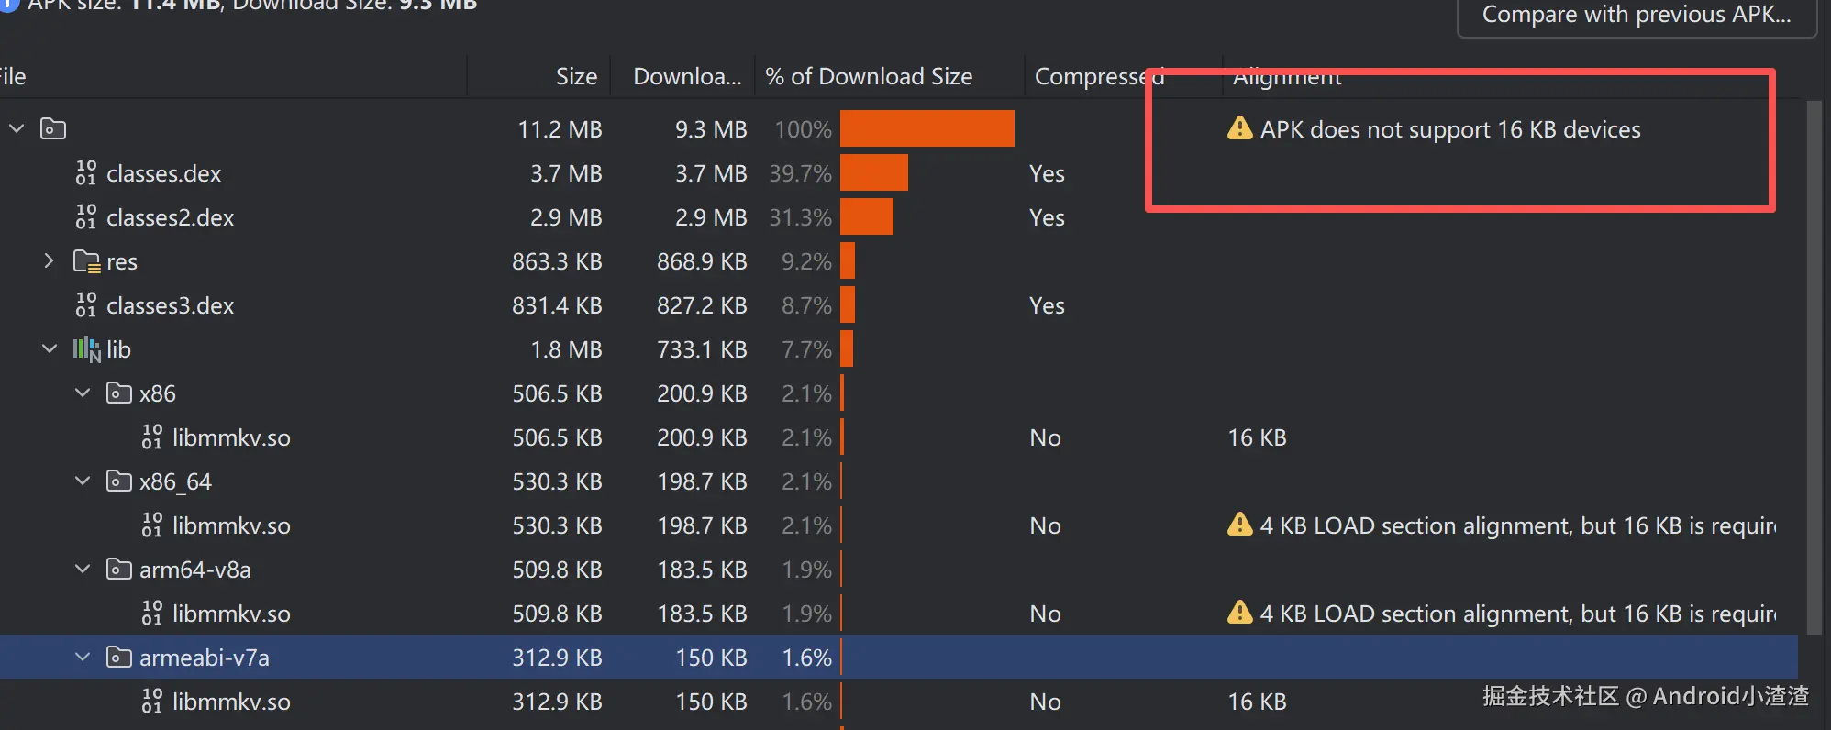This screenshot has height=730, width=1831.
Task: Click the x86_64 libmmkv.so alignment warning icon
Action: click(x=1239, y=525)
